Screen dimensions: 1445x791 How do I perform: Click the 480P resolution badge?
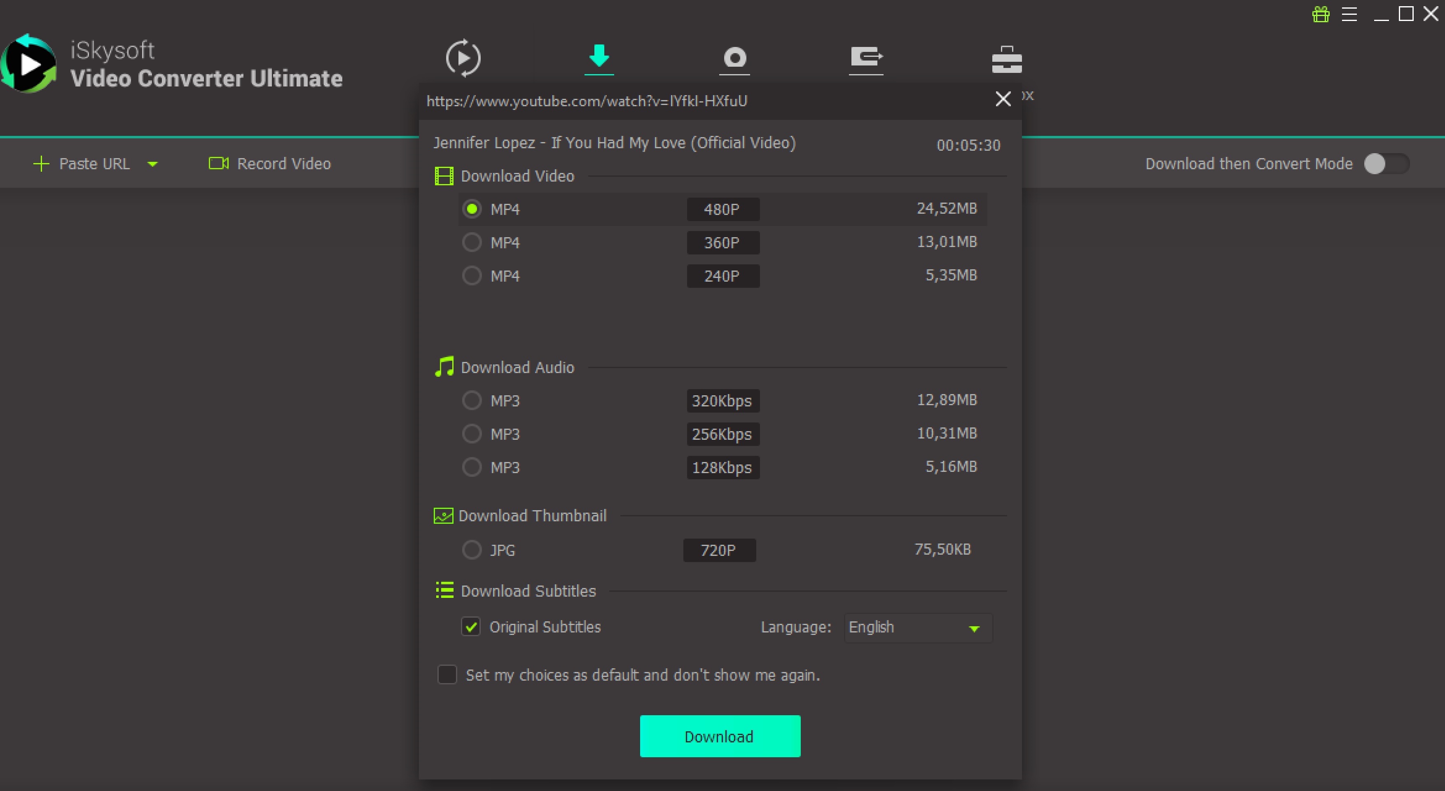click(723, 209)
